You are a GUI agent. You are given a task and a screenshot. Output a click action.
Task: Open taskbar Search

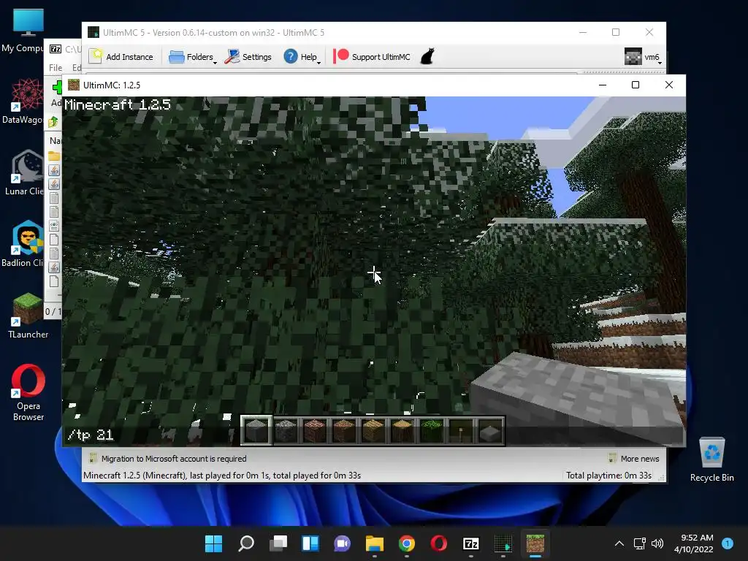coord(245,543)
